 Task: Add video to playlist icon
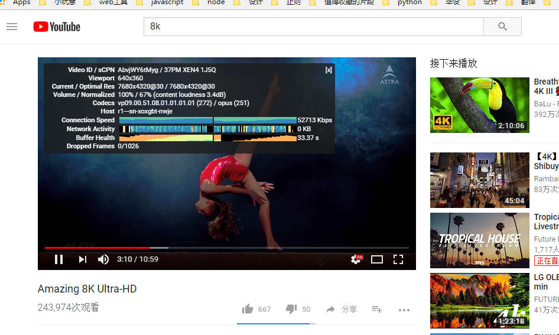coord(377,309)
